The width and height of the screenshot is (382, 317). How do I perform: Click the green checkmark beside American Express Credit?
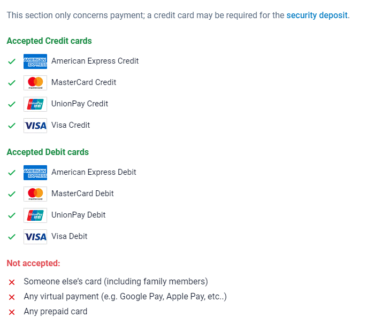pos(12,61)
